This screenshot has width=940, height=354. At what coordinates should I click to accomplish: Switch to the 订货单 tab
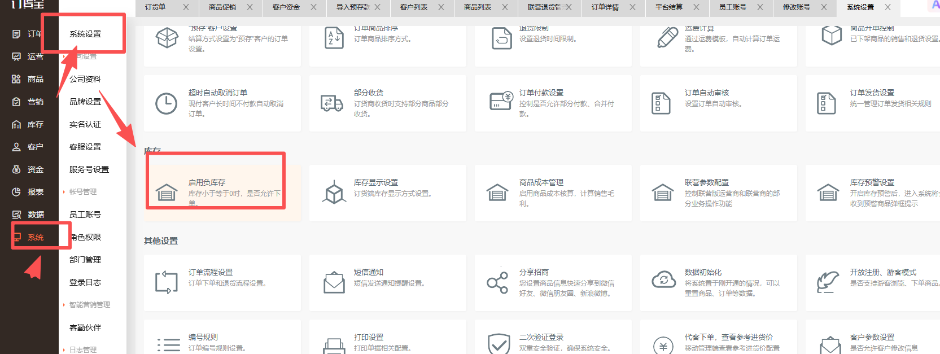point(155,7)
